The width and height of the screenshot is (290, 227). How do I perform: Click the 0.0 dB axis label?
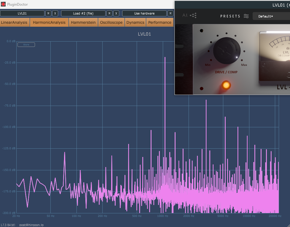11,41
